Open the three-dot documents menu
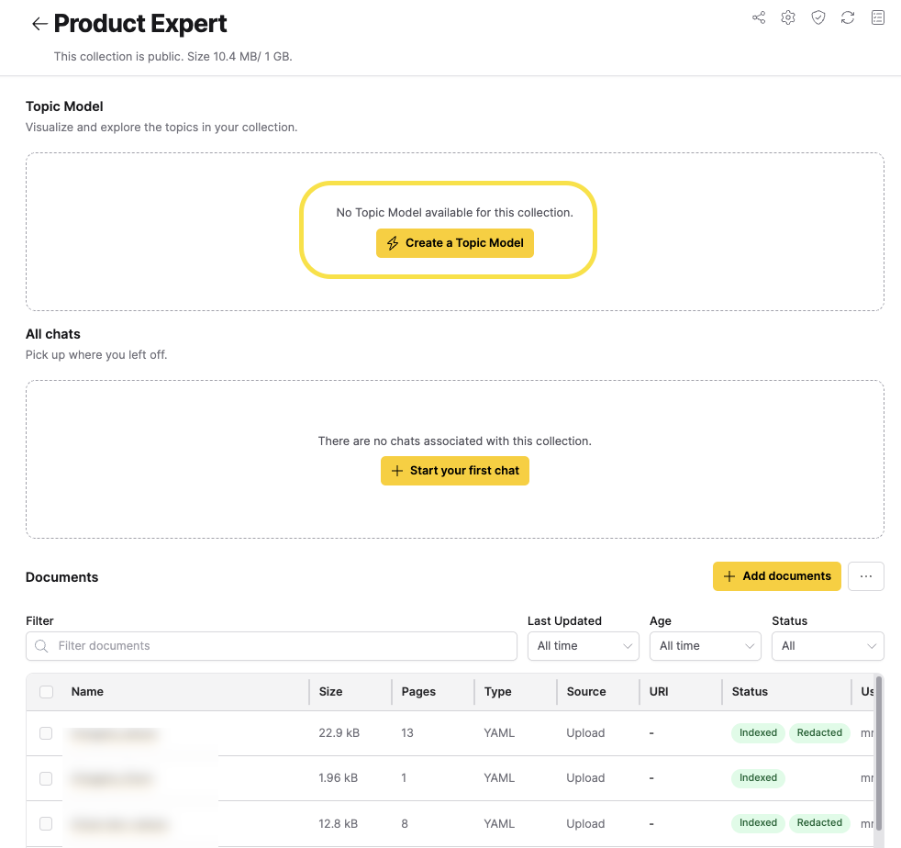901x848 pixels. [x=866, y=576]
